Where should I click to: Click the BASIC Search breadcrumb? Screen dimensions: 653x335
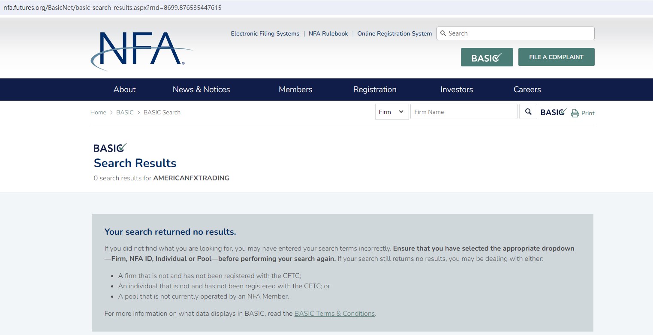pos(162,112)
